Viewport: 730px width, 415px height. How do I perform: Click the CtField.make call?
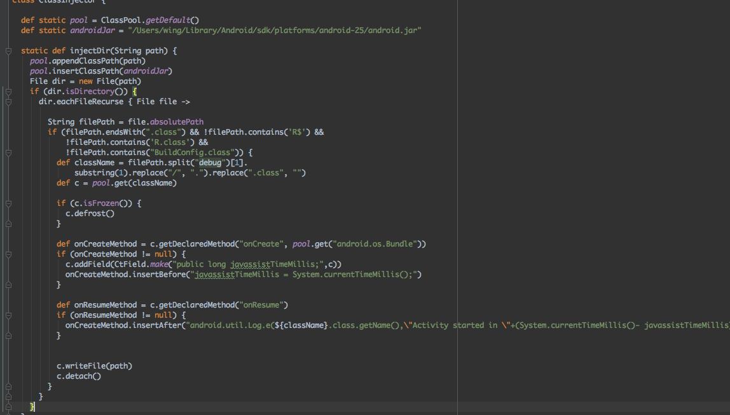point(141,265)
